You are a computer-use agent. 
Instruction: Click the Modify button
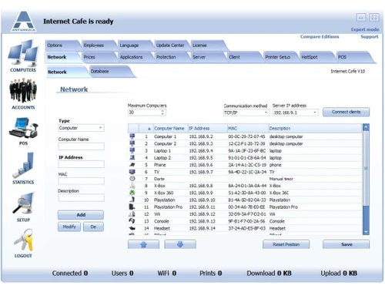pos(69,227)
